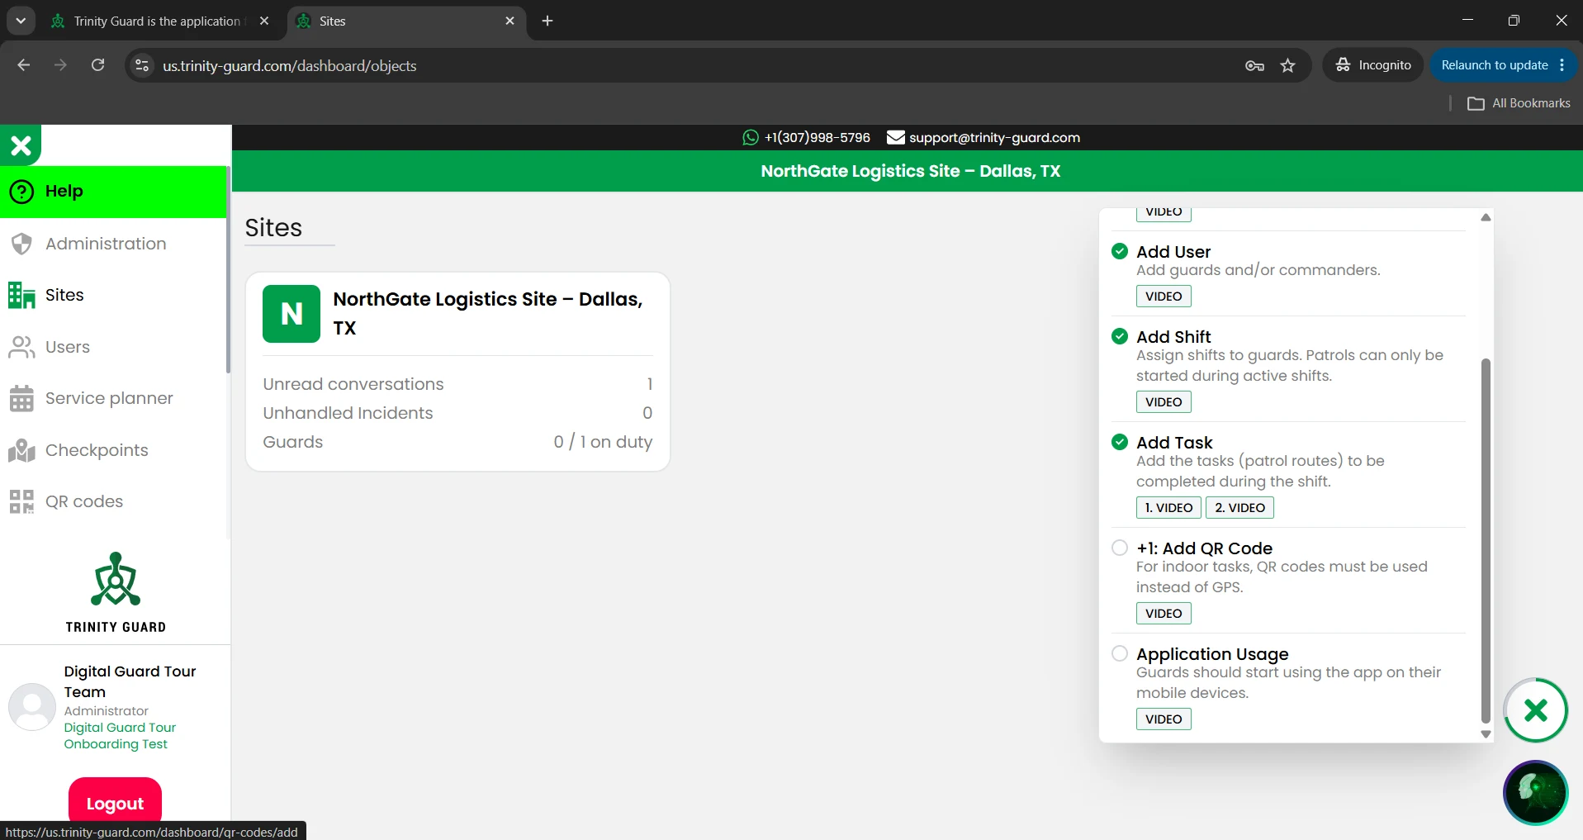Watch the Add Shift VIDEO
The width and height of the screenshot is (1583, 840).
click(1164, 402)
